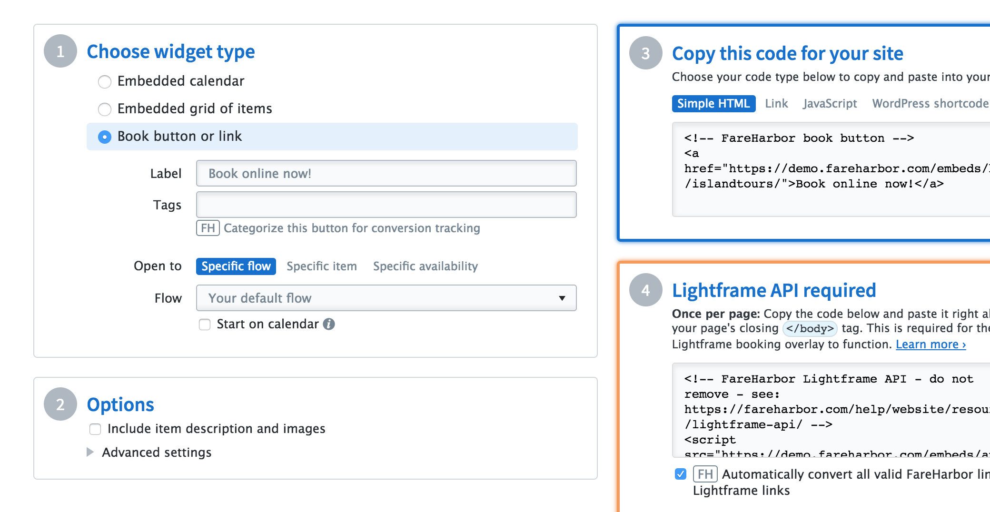Click the Start on calendar info icon
Image resolution: width=990 pixels, height=512 pixels.
(329, 324)
